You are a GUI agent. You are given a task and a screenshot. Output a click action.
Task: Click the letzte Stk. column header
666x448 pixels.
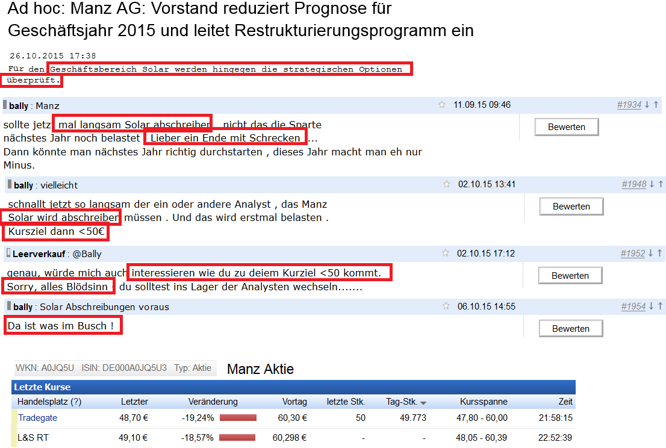pyautogui.click(x=346, y=402)
